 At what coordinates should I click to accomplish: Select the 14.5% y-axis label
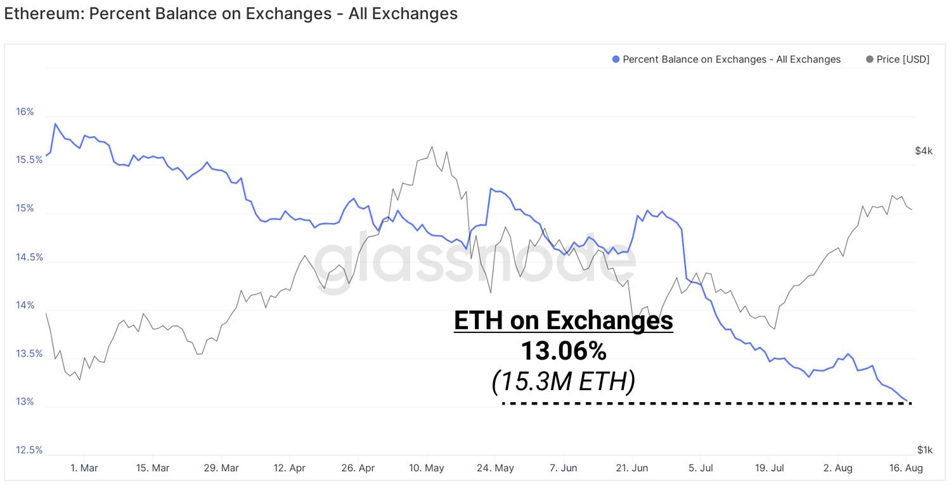(29, 257)
